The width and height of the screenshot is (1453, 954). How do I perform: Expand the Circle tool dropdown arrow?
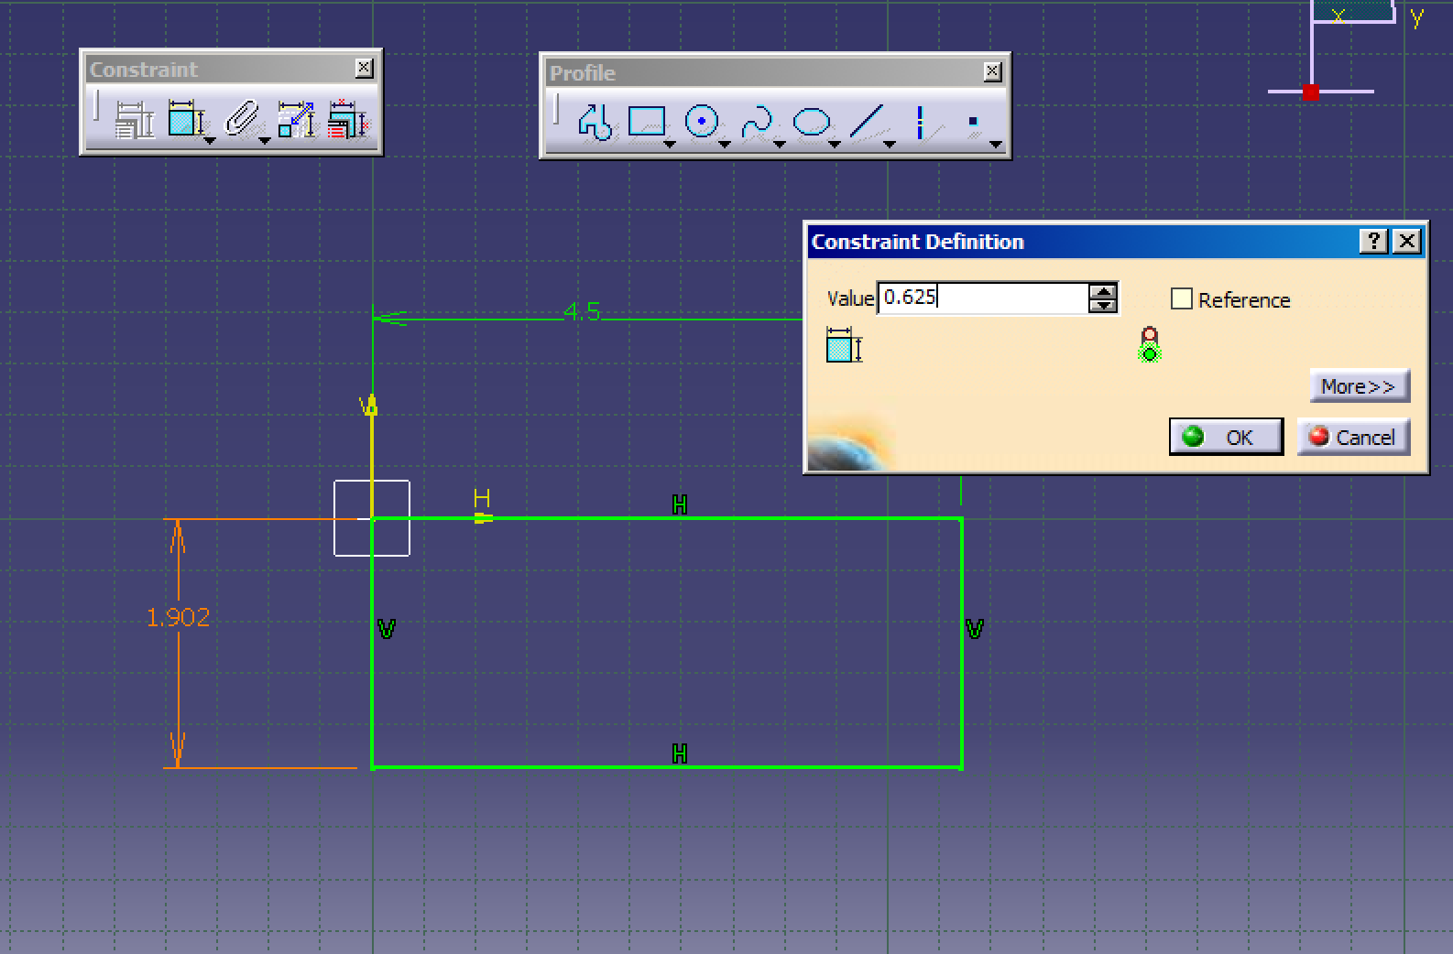725,144
